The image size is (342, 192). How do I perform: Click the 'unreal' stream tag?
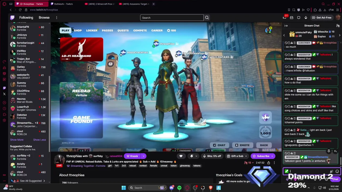point(164,166)
